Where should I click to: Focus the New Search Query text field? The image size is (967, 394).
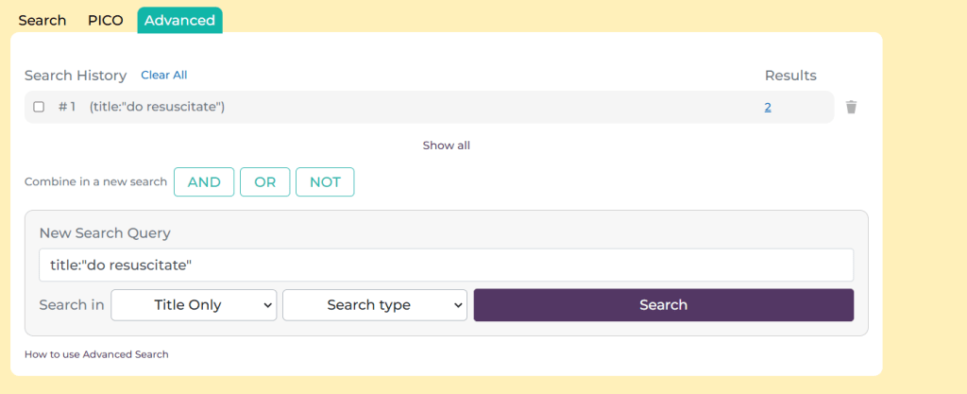(446, 265)
